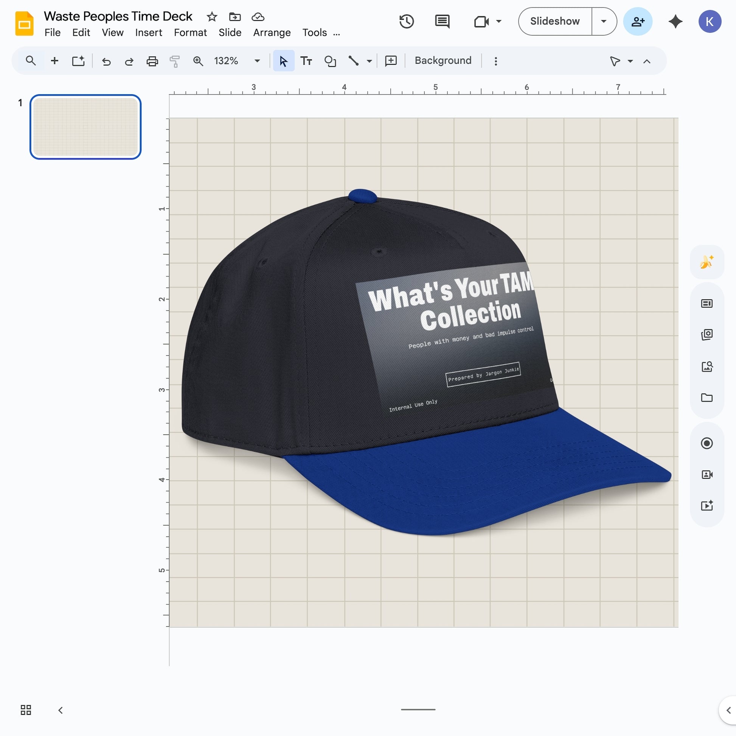Open the Arrange menu

click(271, 33)
